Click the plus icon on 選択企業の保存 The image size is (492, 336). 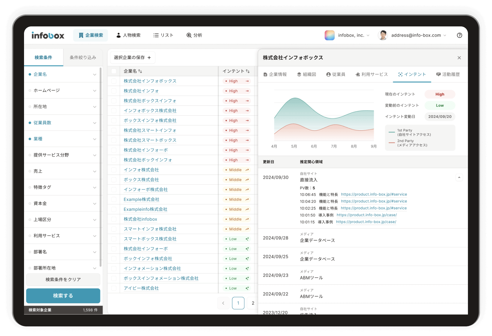(149, 58)
